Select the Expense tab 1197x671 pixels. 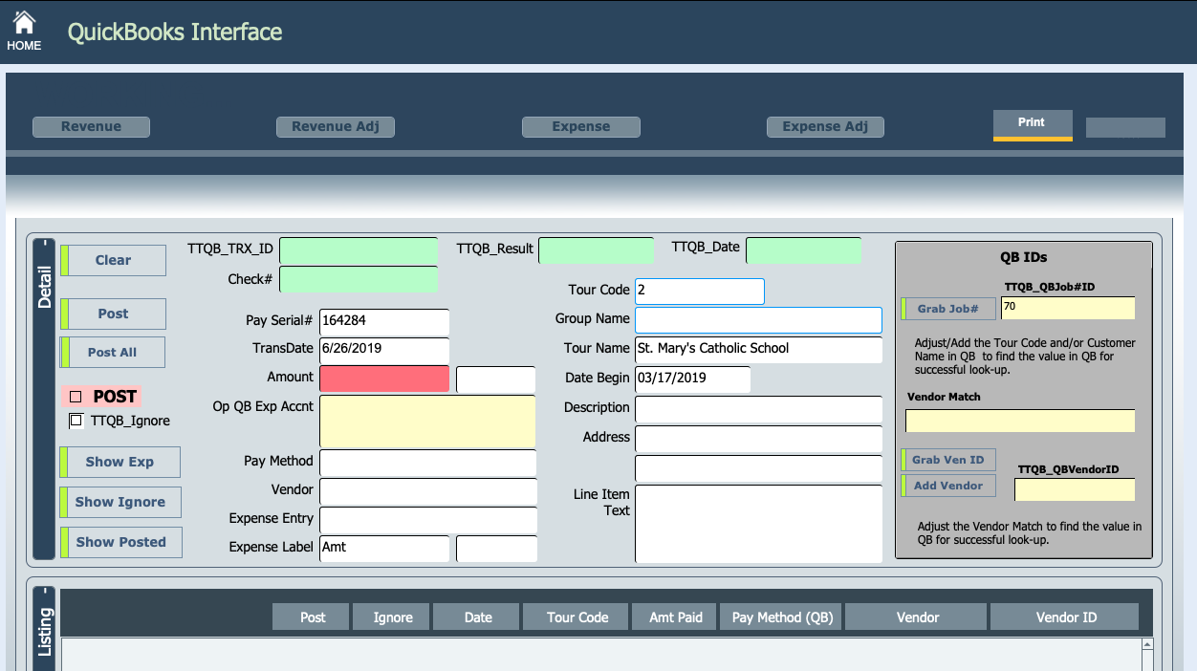(581, 127)
